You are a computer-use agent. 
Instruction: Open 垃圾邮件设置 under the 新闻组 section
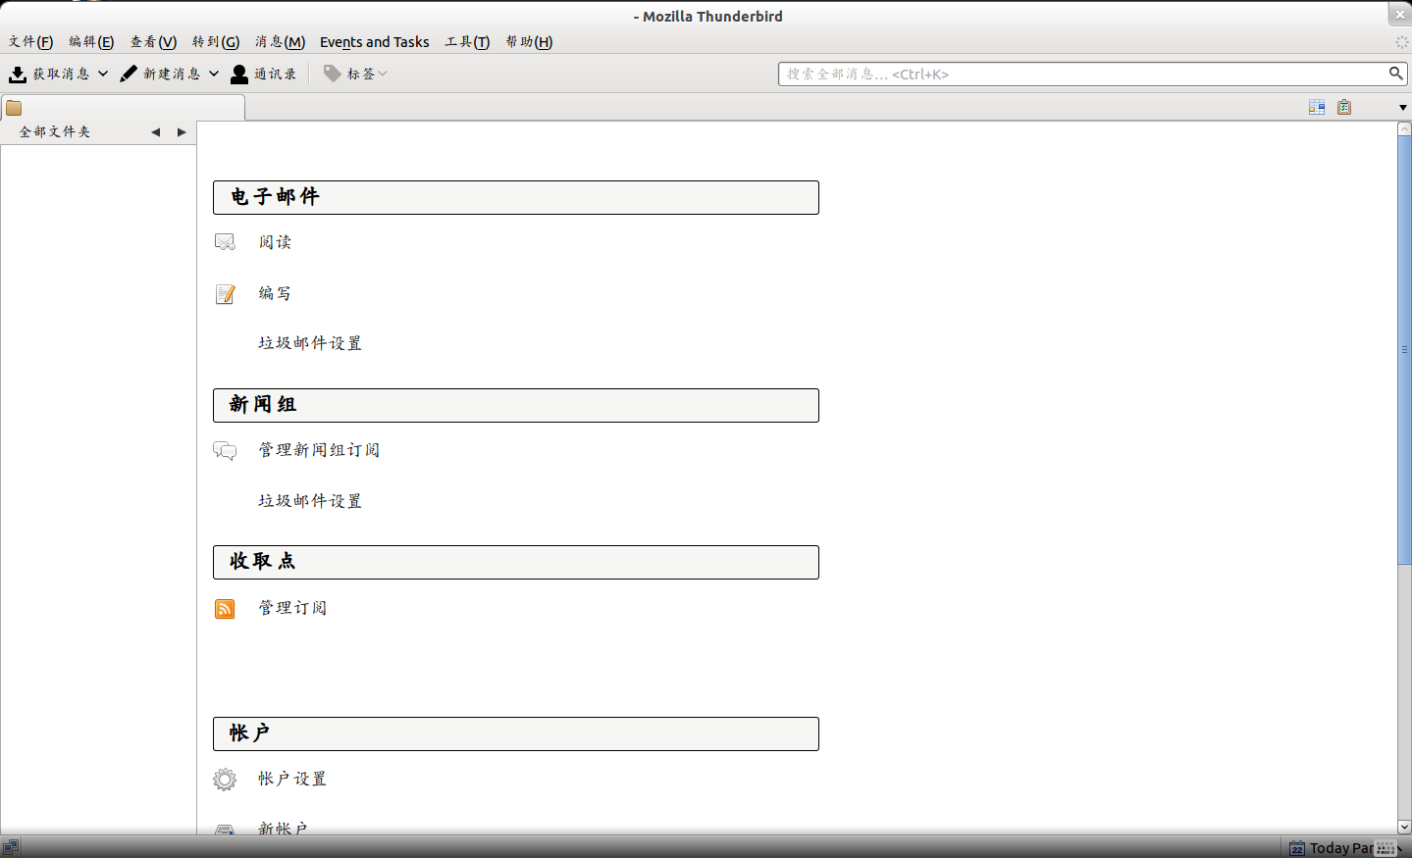point(310,501)
